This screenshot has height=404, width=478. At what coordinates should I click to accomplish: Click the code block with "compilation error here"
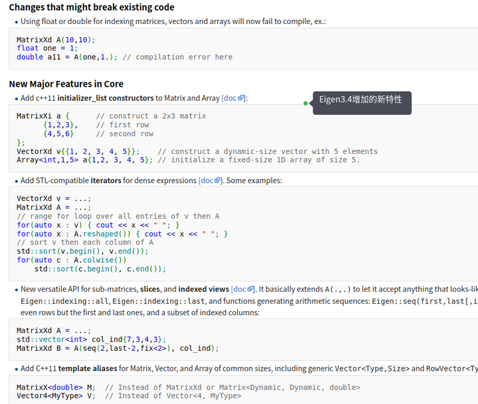point(239,48)
